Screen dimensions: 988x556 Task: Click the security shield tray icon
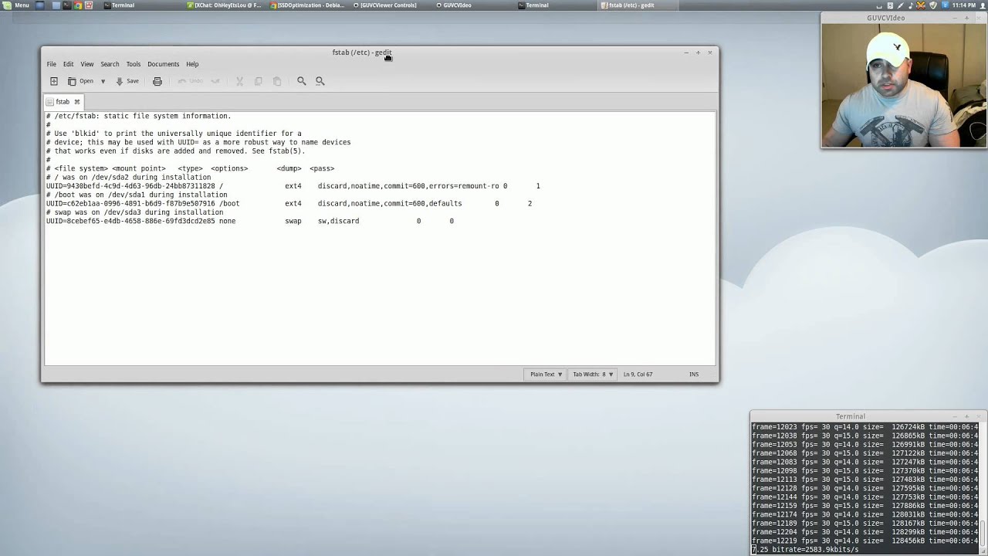click(932, 5)
